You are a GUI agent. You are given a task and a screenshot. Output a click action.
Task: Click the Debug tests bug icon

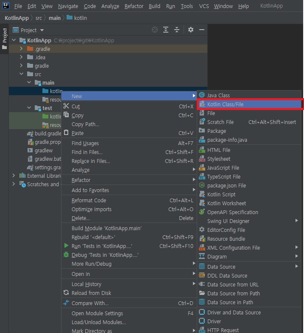(x=66, y=255)
